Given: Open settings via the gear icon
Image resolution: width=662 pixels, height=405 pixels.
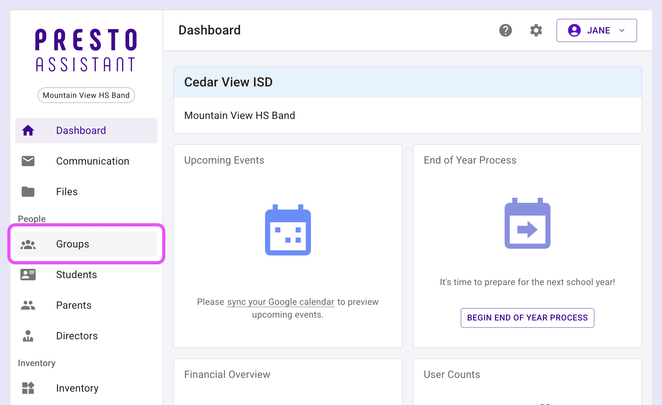Looking at the screenshot, I should tap(536, 30).
